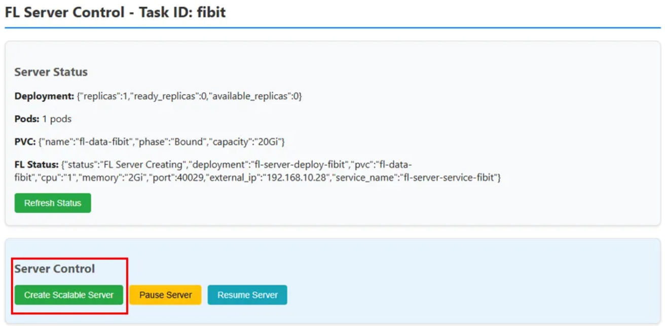Select the Server Status heading
Image resolution: width=665 pixels, height=326 pixels.
click(51, 72)
